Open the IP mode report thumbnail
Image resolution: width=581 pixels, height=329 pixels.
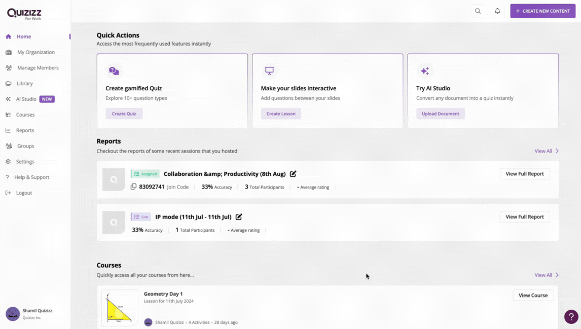(114, 223)
